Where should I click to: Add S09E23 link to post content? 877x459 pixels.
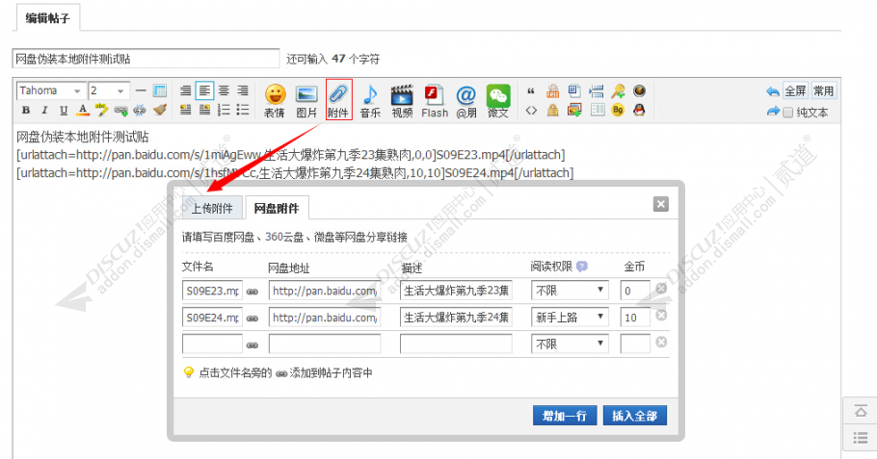(252, 292)
